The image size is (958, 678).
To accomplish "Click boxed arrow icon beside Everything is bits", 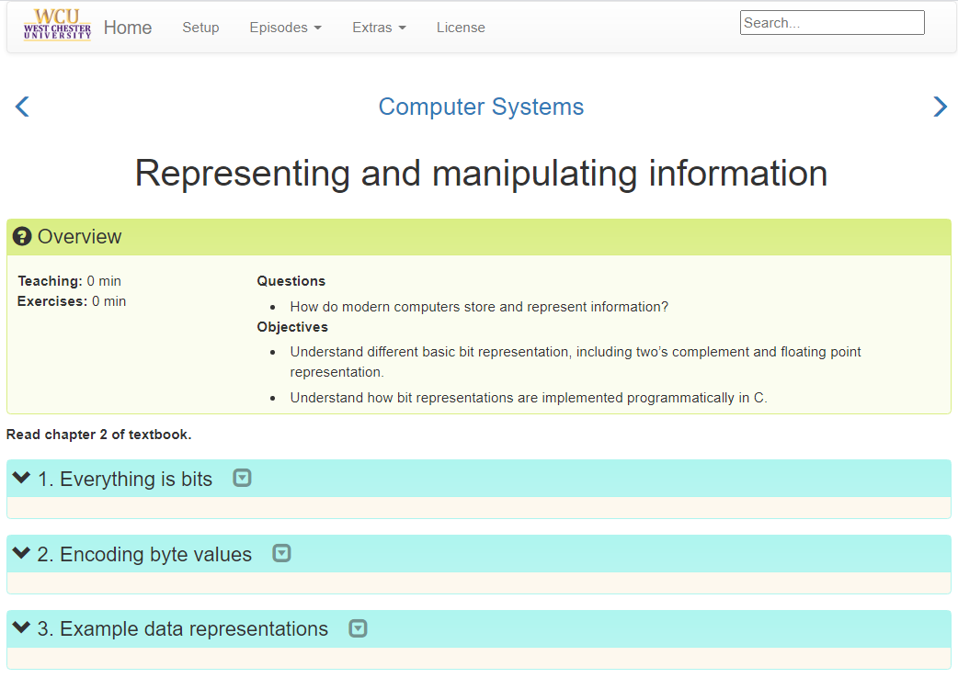I will 243,478.
